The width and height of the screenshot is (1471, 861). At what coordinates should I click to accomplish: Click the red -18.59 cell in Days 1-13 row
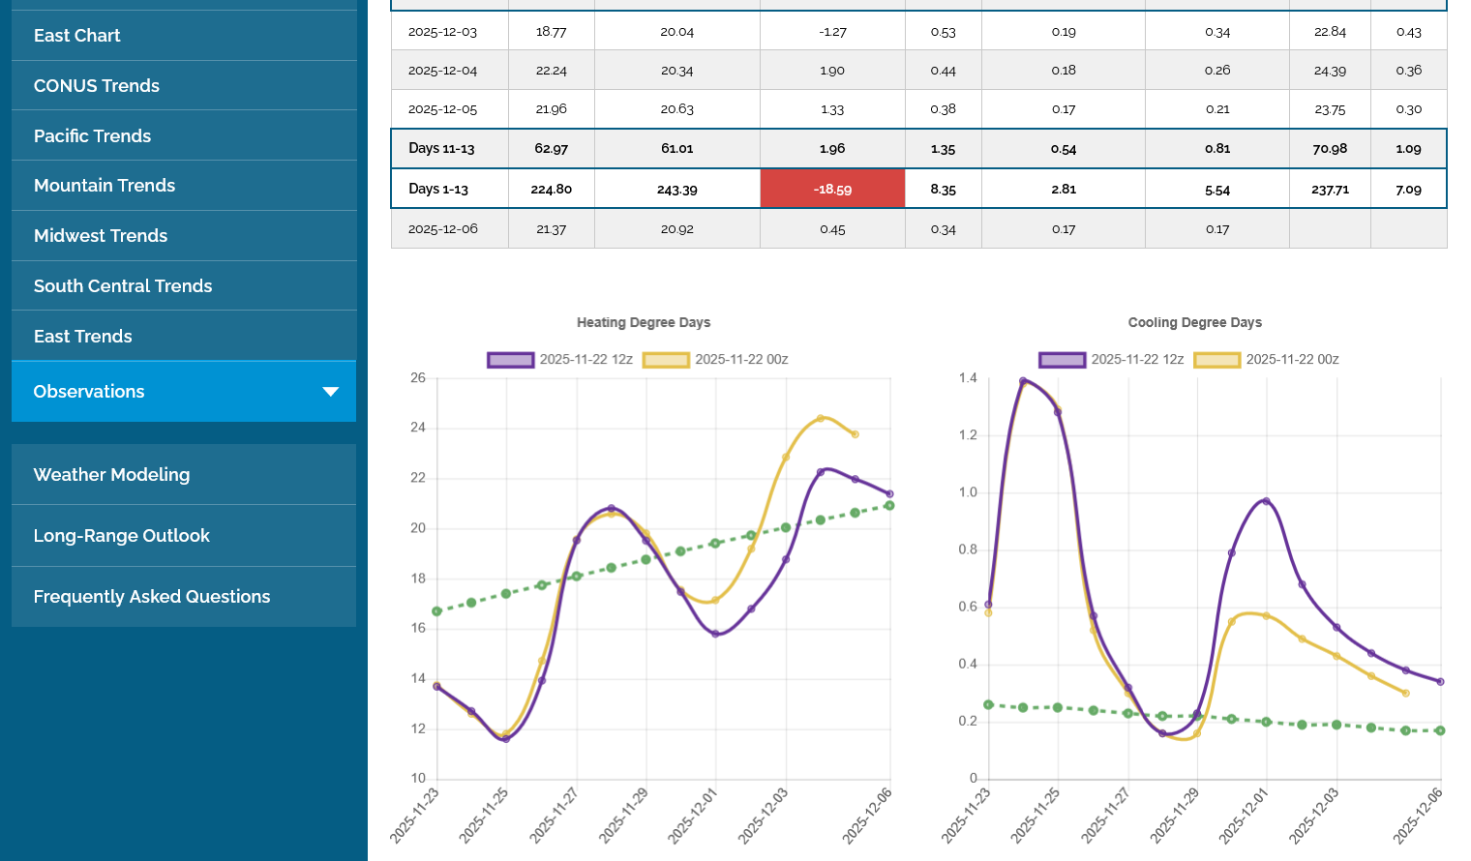tap(832, 190)
